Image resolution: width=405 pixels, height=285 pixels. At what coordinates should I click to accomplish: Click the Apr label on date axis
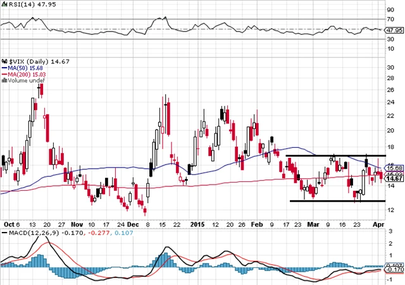(x=378, y=224)
